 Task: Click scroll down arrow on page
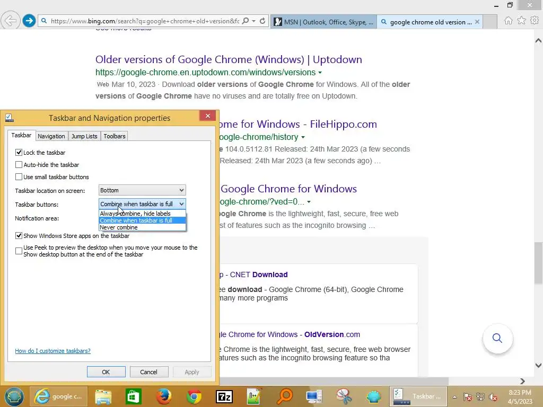(x=538, y=365)
